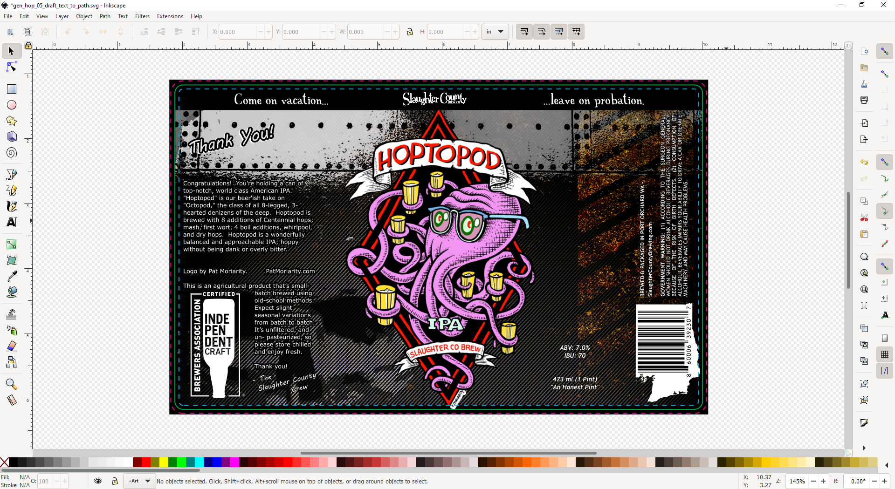Increase the X position value
895x489 pixels.
tap(268, 32)
